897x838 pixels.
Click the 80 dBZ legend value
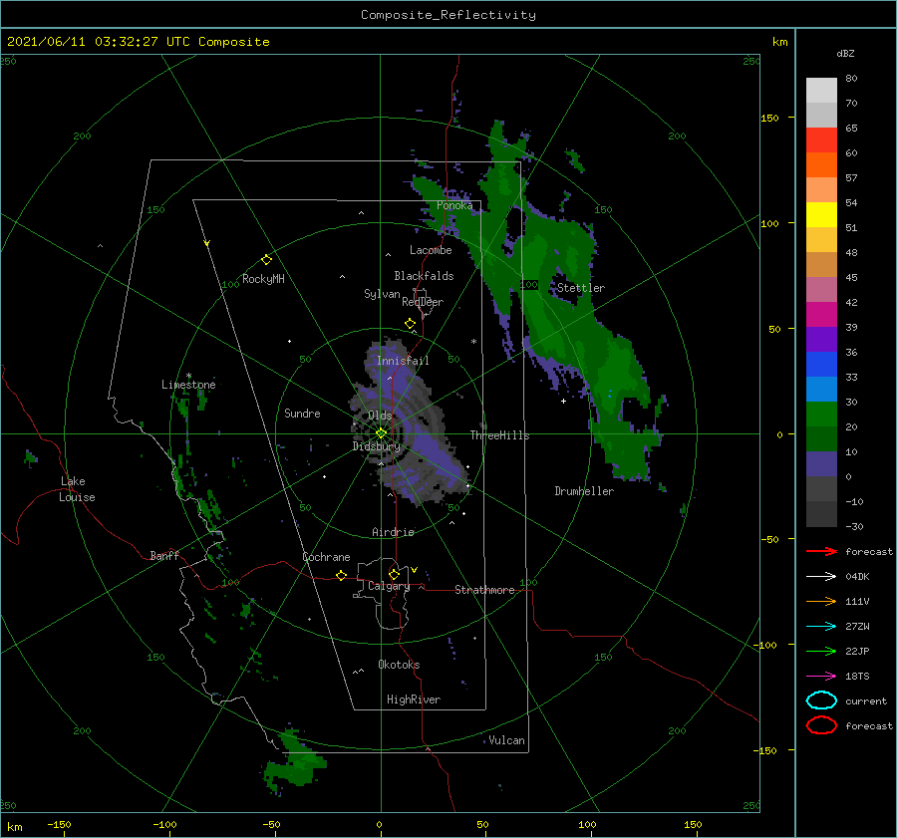point(851,78)
